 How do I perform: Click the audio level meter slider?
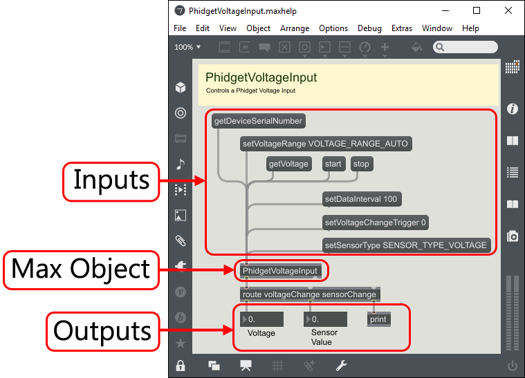[513, 311]
